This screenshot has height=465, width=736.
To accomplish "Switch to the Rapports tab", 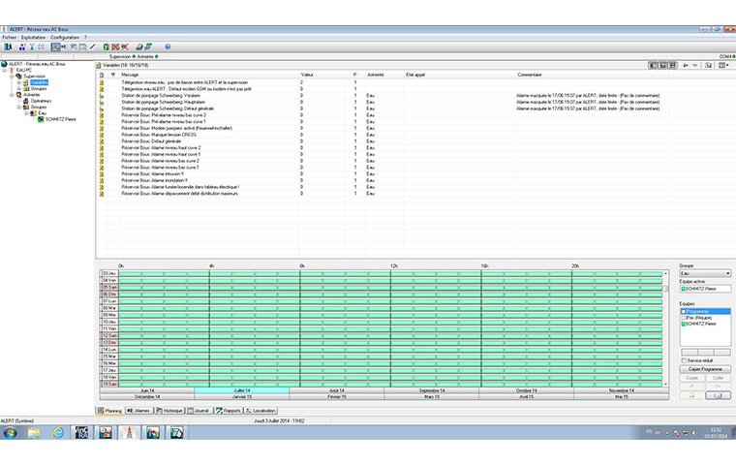I will point(229,411).
